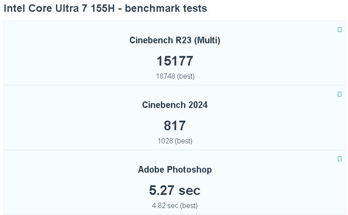Select the Cinebench R23 (Multi) title
This screenshot has width=348, height=215.
click(x=175, y=41)
